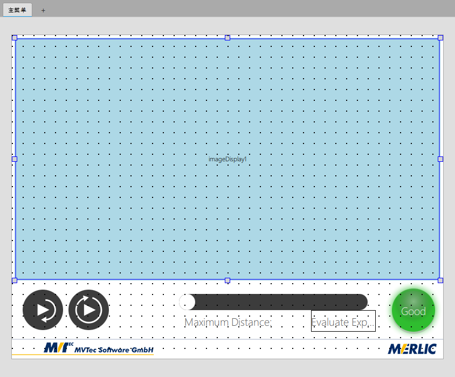Click the MERLIC logo

(412, 349)
